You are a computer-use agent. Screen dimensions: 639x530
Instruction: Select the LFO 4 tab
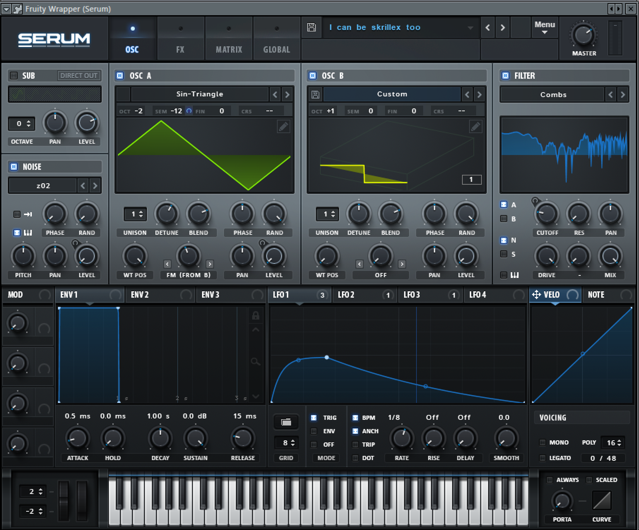point(496,295)
